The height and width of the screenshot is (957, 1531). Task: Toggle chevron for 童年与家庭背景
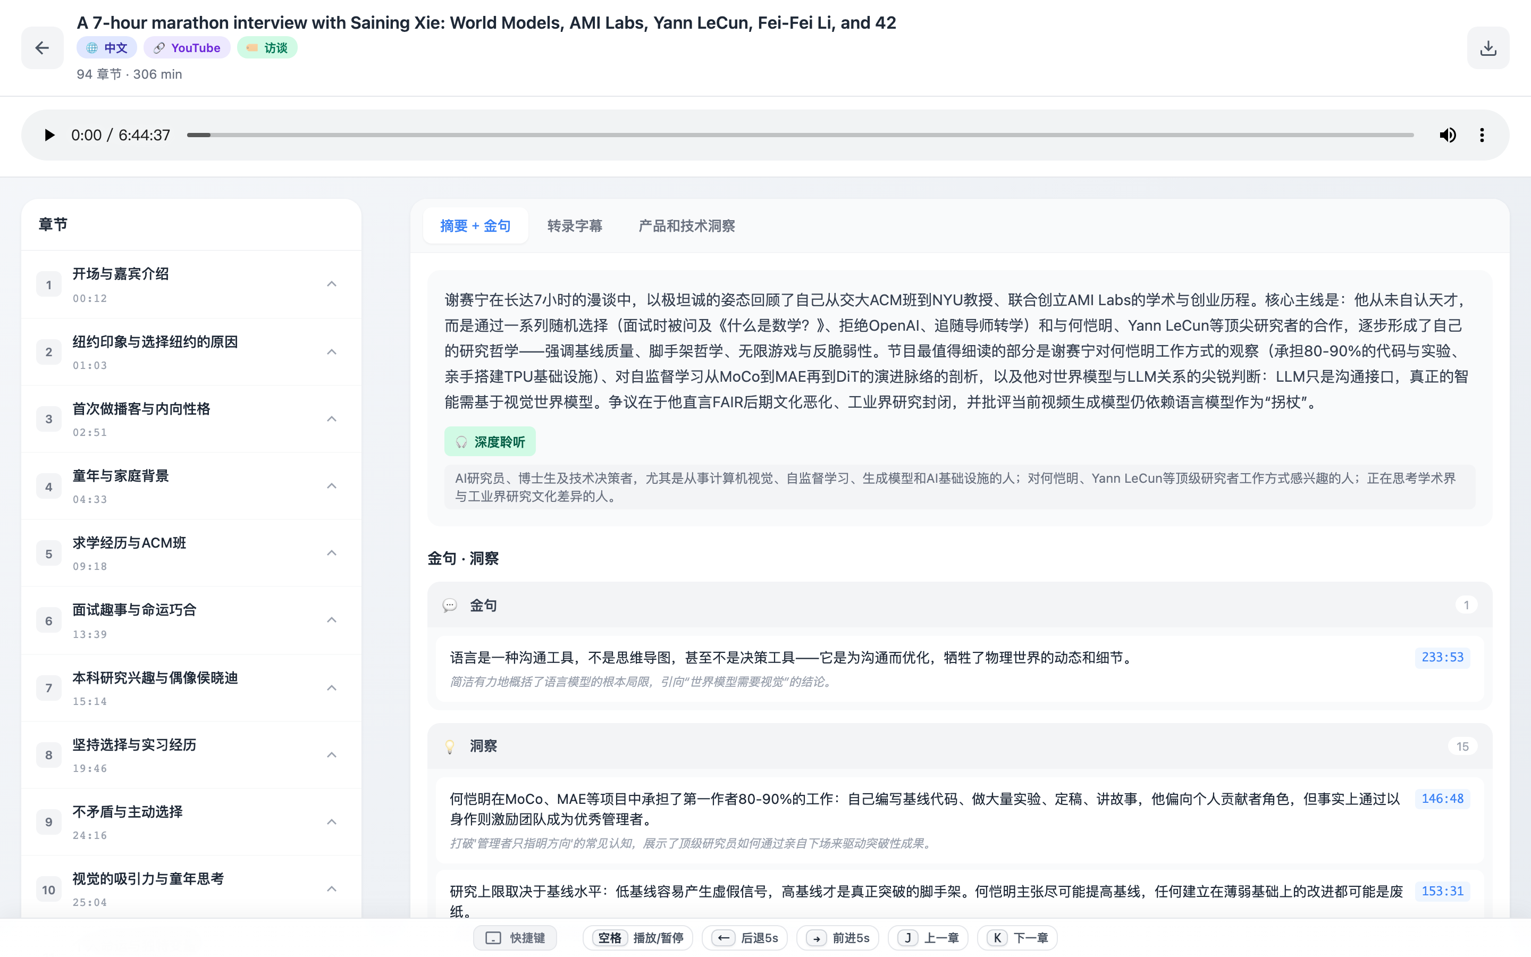[x=332, y=486]
